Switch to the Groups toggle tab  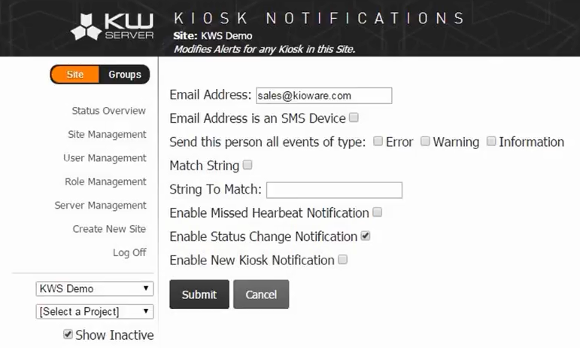[x=124, y=75]
